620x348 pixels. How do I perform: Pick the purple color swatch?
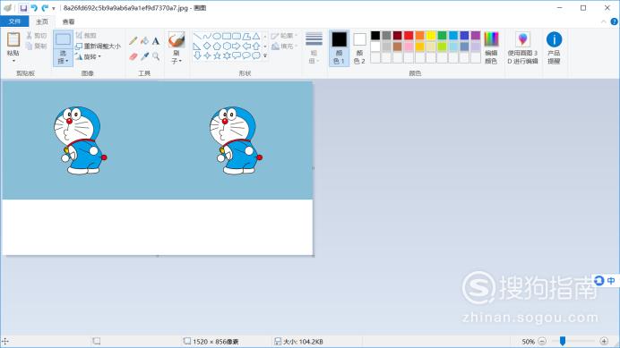tap(476, 36)
